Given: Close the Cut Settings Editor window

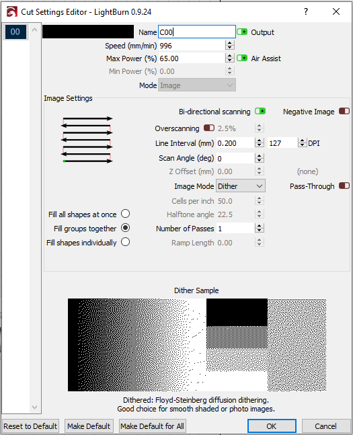Looking at the screenshot, I should click(336, 11).
